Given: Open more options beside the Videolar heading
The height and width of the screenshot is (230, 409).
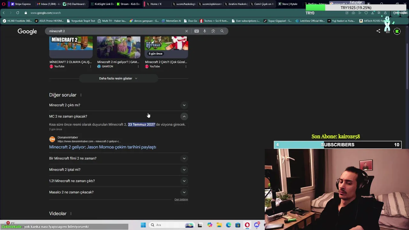Looking at the screenshot, I should coord(71,213).
